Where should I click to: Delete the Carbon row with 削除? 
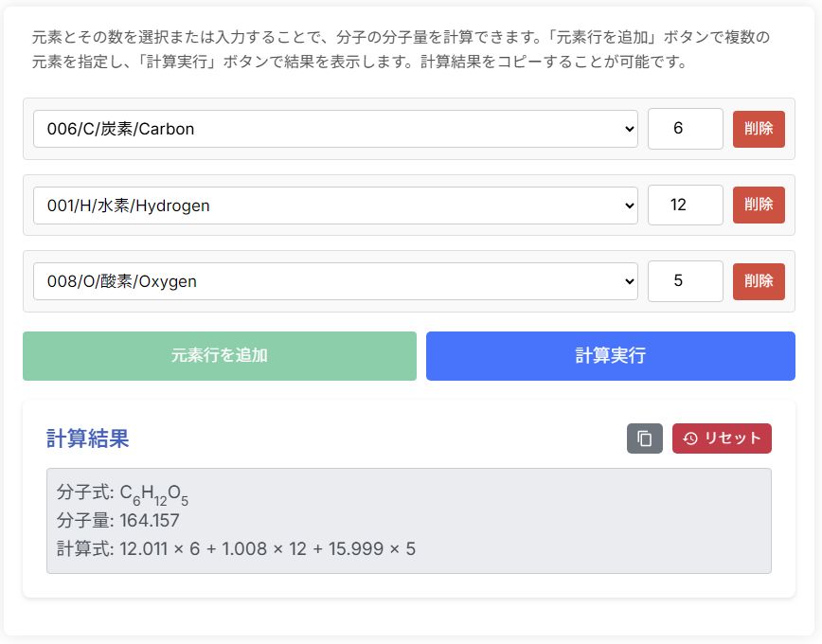click(759, 129)
